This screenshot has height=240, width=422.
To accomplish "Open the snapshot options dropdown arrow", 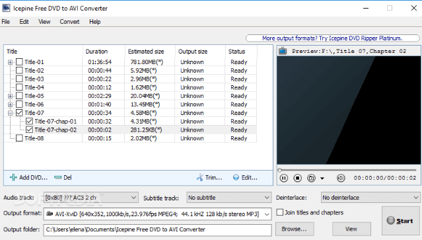I will [322, 179].
